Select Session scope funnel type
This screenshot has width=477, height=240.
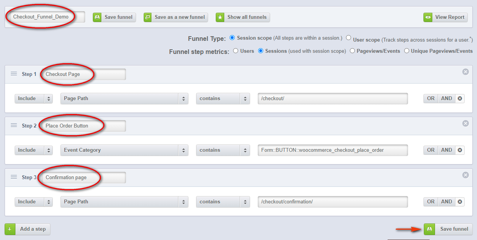pos(232,38)
